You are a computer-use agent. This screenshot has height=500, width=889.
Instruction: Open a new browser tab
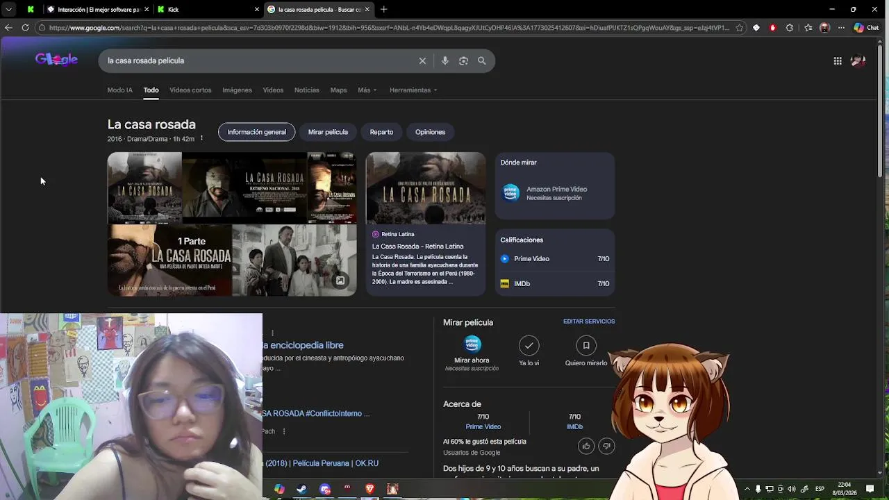[x=383, y=9]
